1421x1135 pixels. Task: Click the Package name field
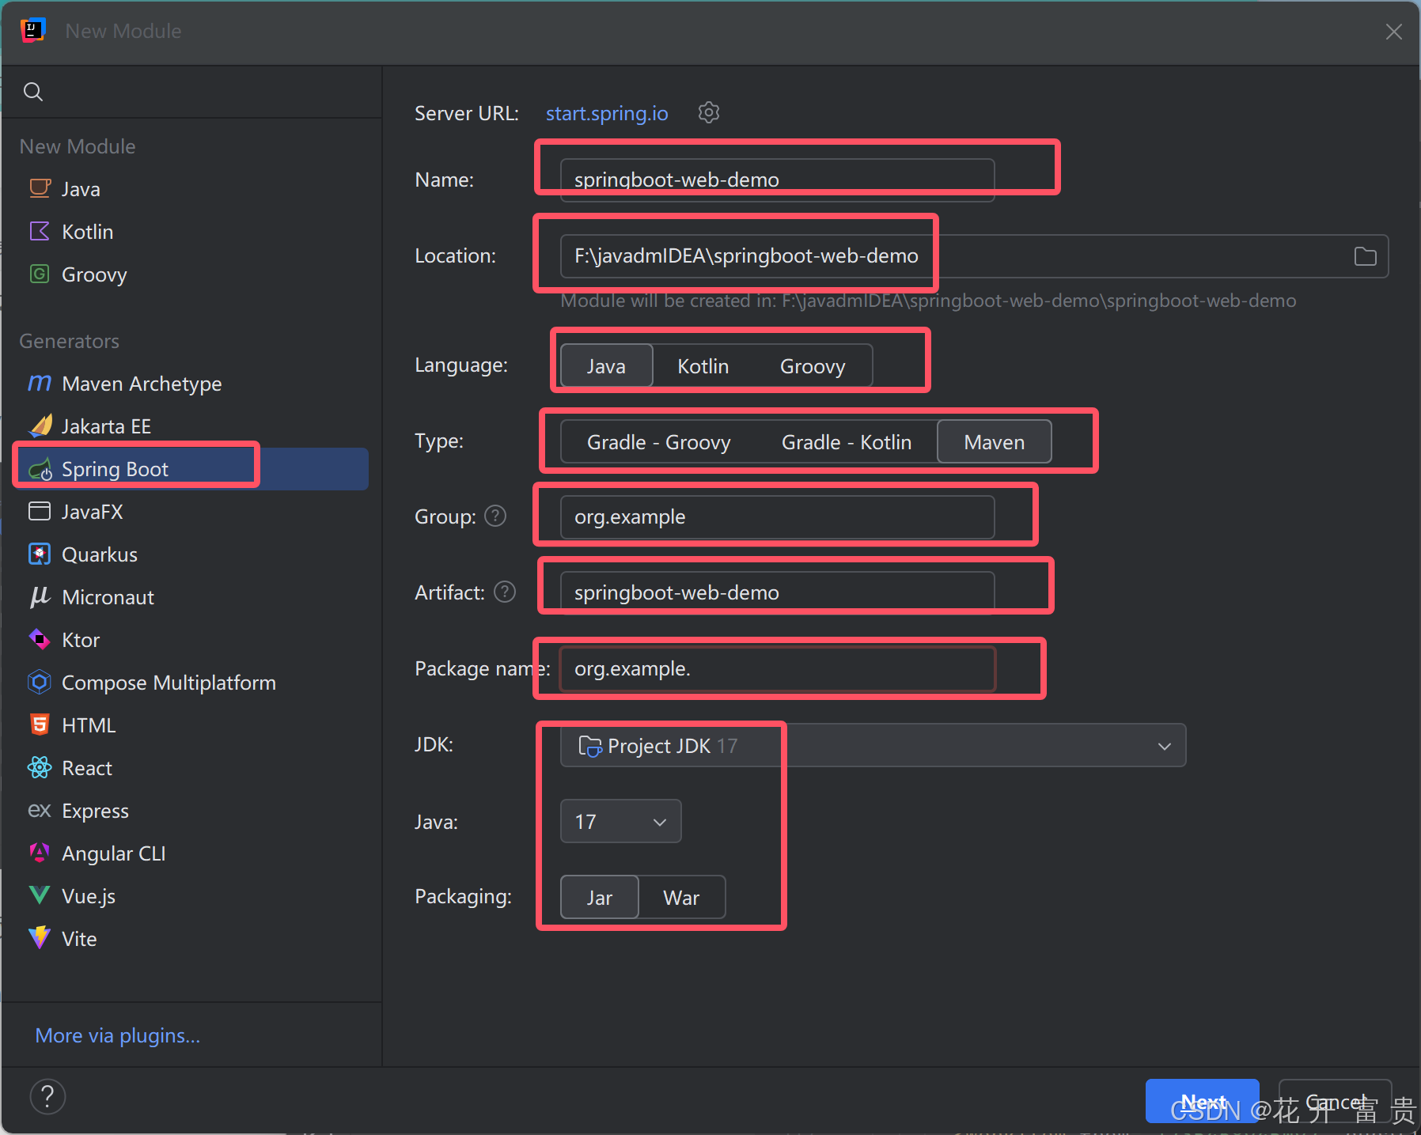pos(777,668)
